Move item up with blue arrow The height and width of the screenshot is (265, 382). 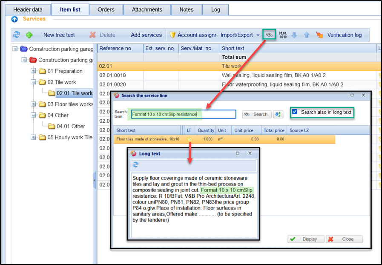tap(306, 35)
